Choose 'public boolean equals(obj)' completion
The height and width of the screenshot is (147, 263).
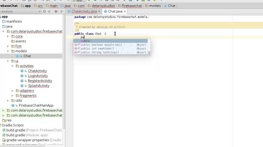coord(111,45)
